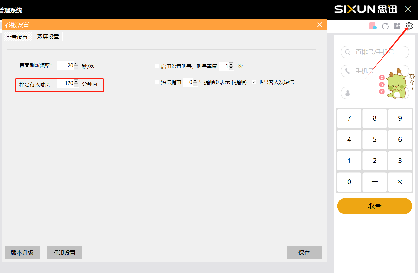
Task: Enable 启用语音叫号 checkbox
Action: (157, 66)
